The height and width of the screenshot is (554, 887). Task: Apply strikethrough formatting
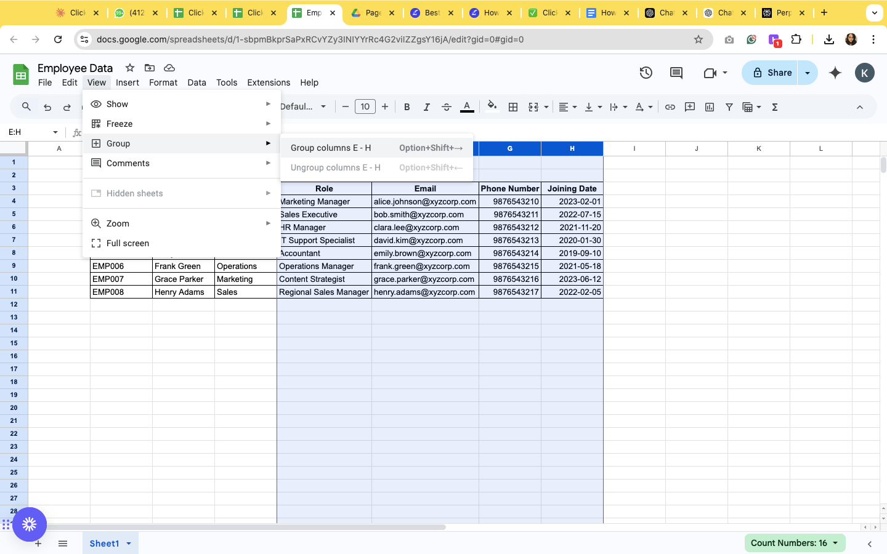pyautogui.click(x=446, y=106)
